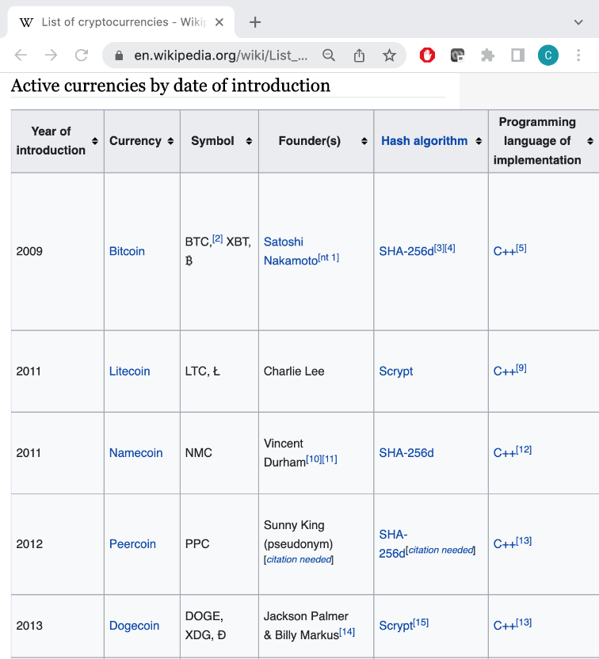Open citation [2] after BTC symbol
This screenshot has height=659, width=599.
point(217,238)
